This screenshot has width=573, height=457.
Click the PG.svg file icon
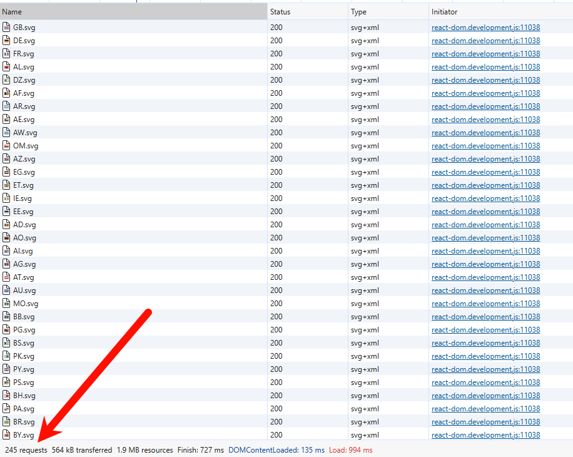click(x=6, y=330)
